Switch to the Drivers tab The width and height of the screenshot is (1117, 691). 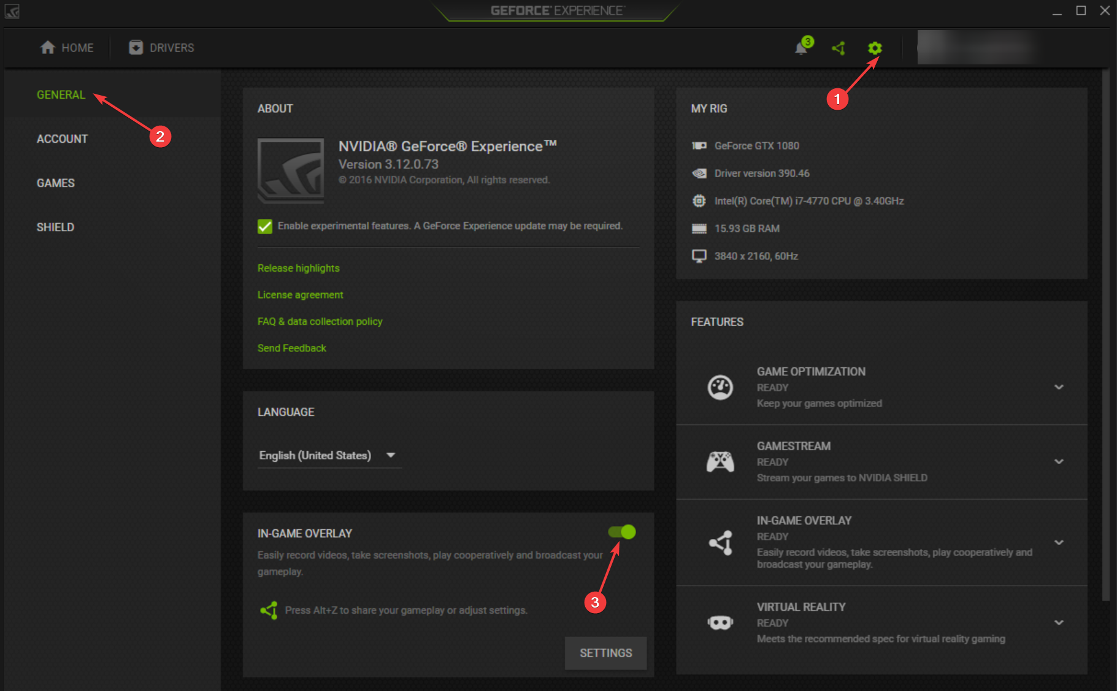161,47
